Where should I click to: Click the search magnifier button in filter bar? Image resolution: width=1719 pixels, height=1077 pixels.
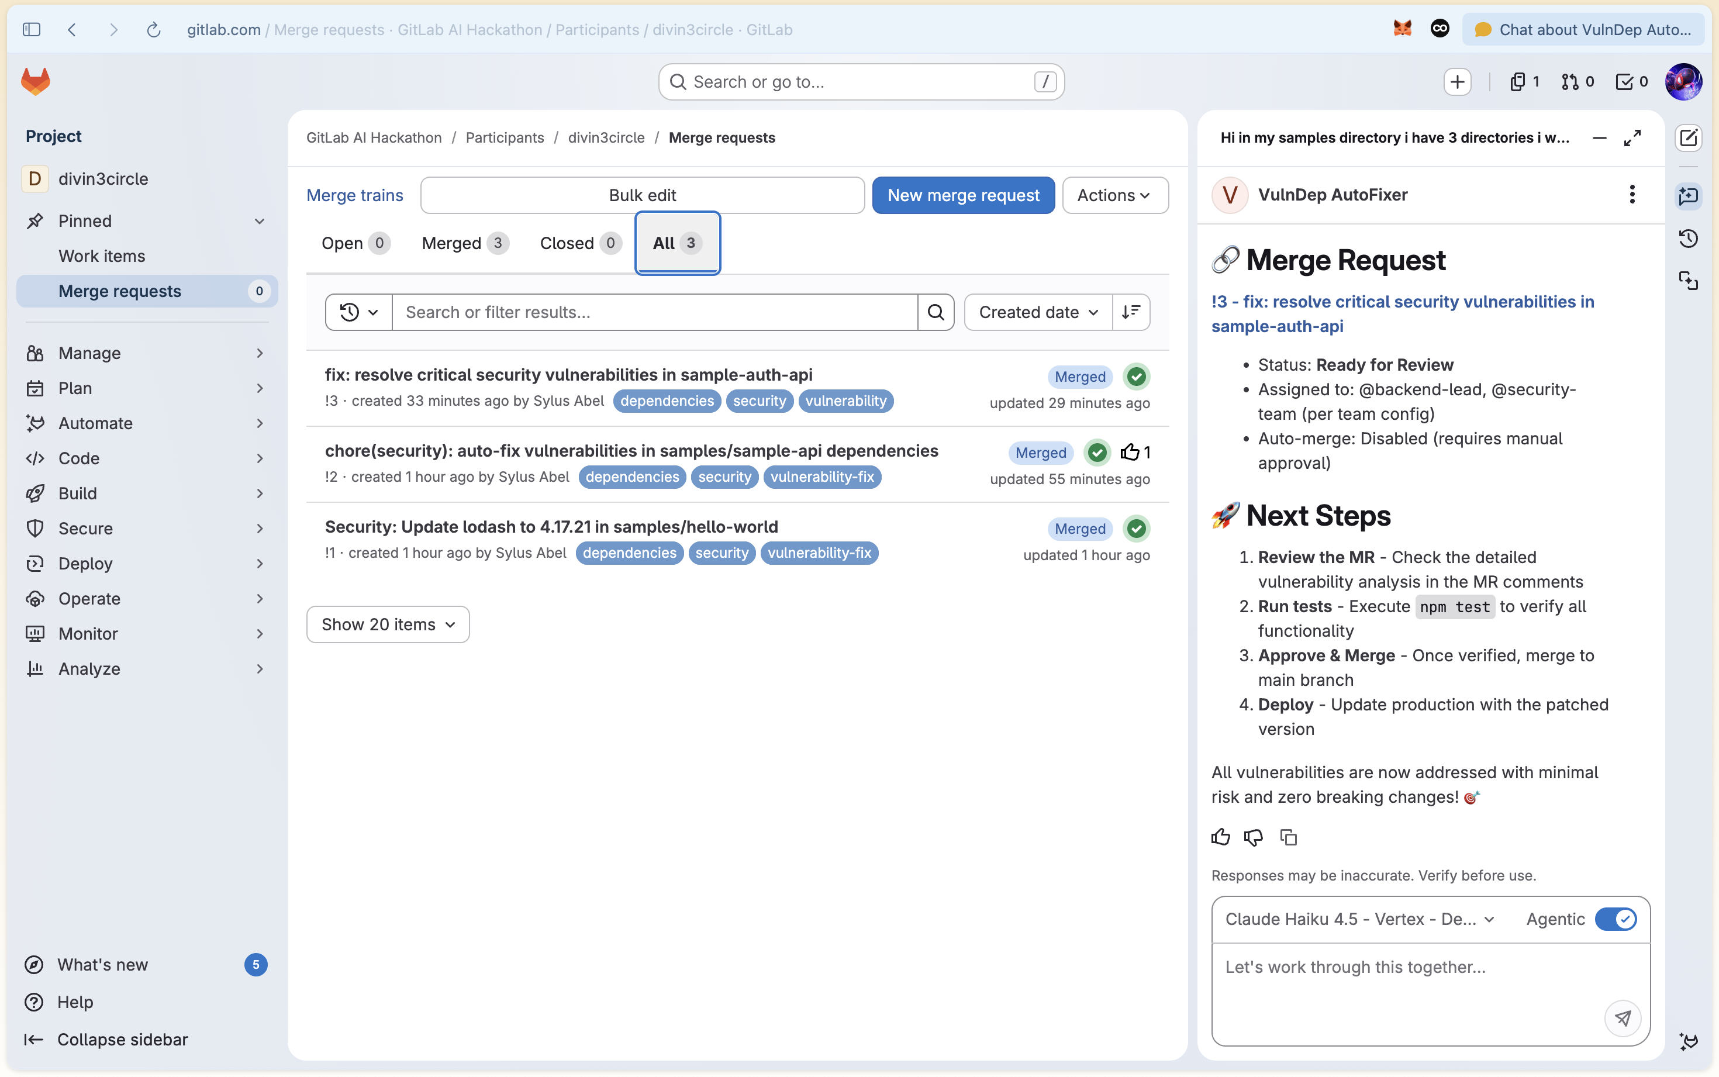tap(936, 312)
